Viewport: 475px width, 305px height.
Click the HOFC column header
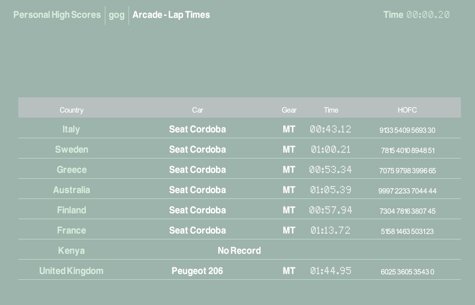tap(407, 110)
